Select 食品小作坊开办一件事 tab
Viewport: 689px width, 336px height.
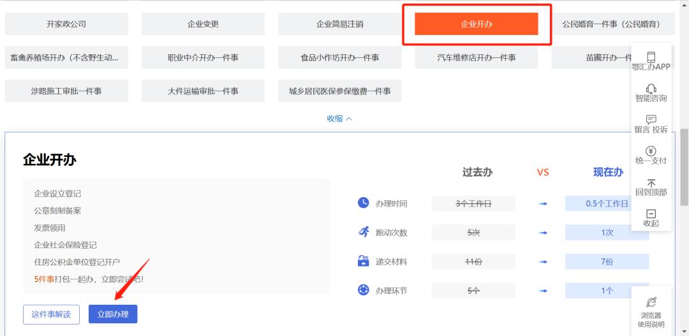(339, 57)
